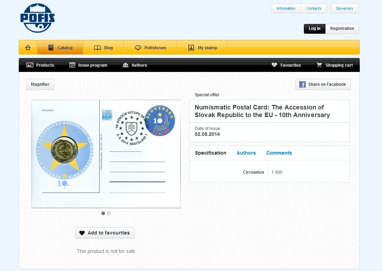This screenshot has height=271, width=382.
Task: Open the Blog menu item
Action: point(103,48)
